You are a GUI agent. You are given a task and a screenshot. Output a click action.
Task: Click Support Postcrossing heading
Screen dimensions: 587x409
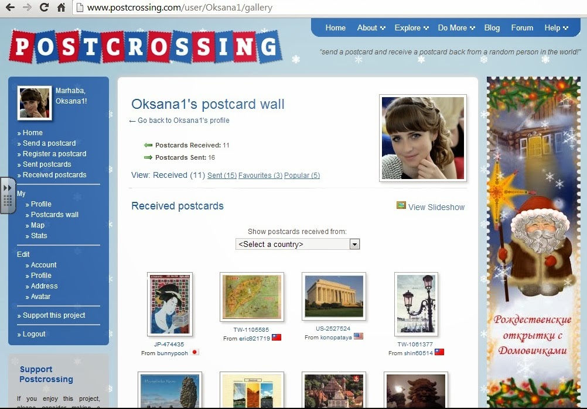coord(46,374)
